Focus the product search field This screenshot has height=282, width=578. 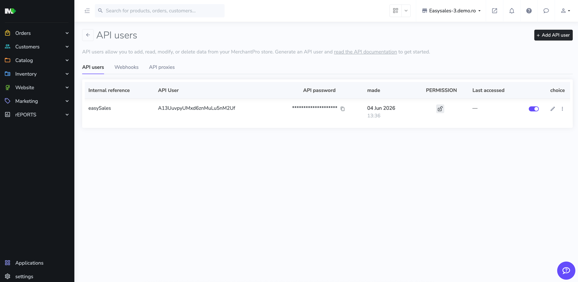click(160, 11)
